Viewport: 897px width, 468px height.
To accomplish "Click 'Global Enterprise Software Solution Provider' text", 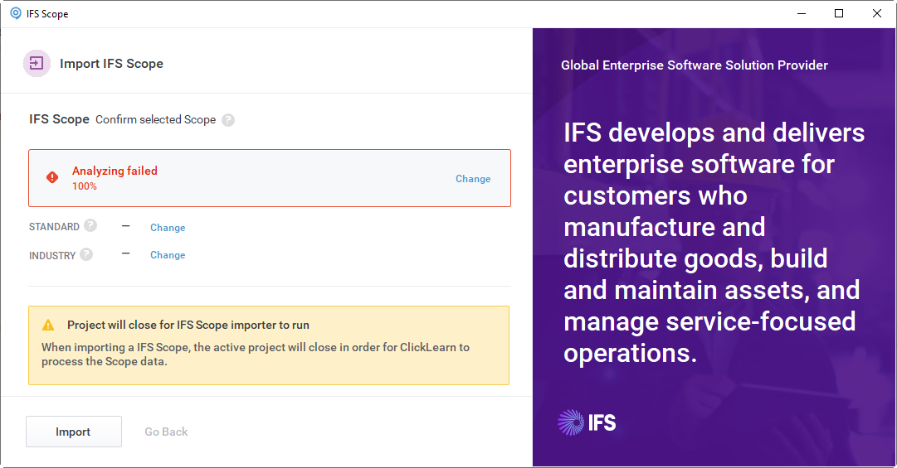I will click(695, 65).
